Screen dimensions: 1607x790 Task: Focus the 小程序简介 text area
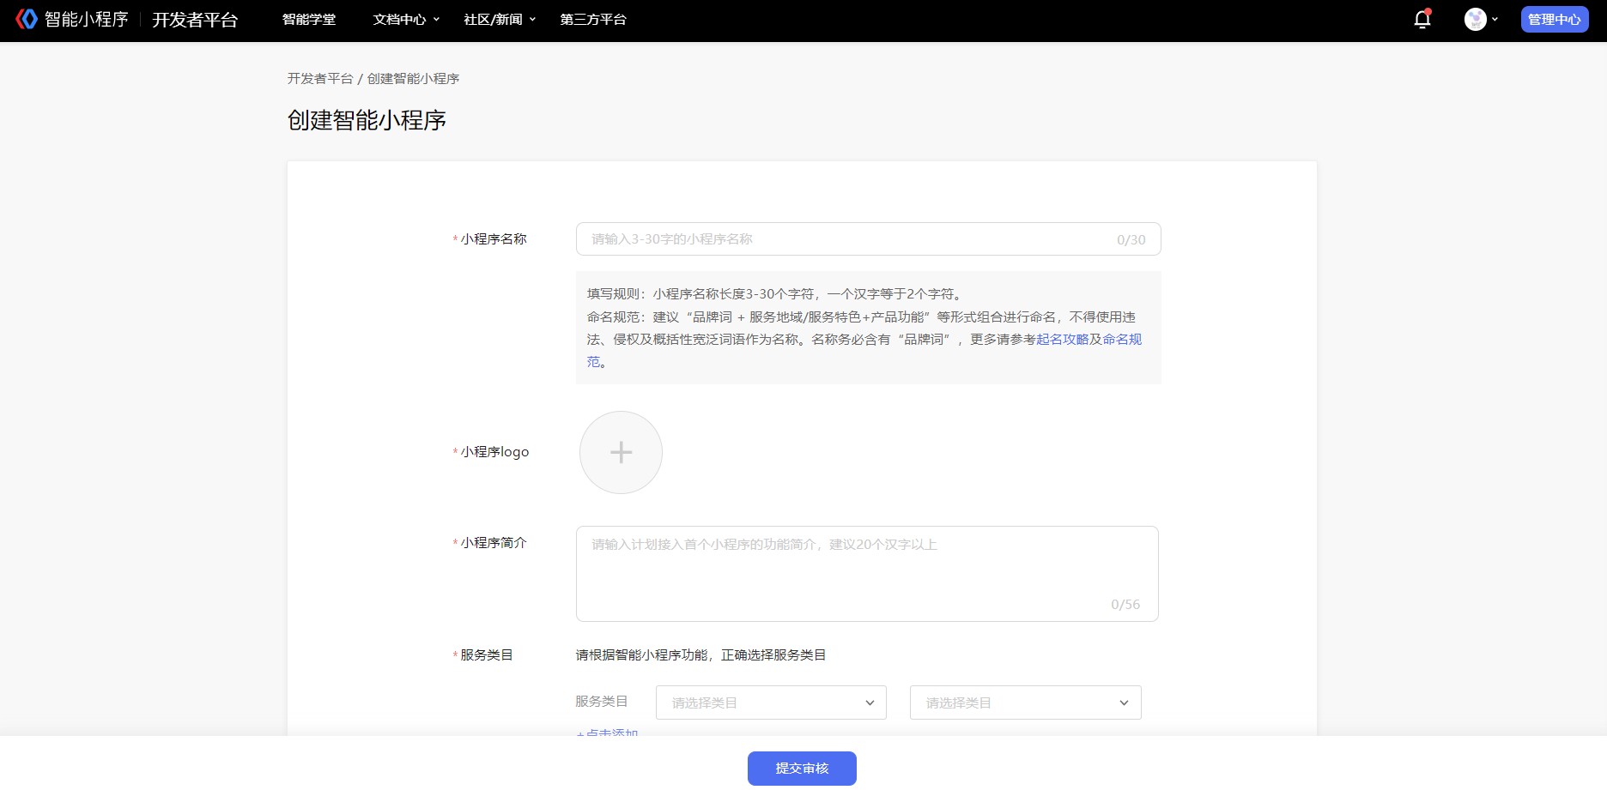867,574
